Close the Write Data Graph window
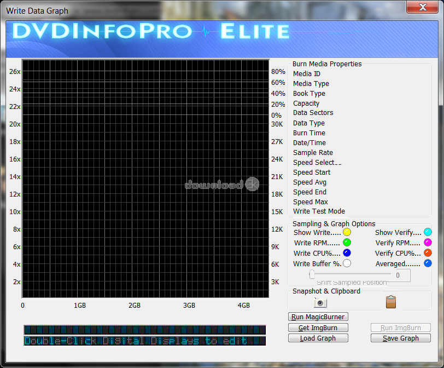Viewport: 444px width, 368px height. coord(423,7)
